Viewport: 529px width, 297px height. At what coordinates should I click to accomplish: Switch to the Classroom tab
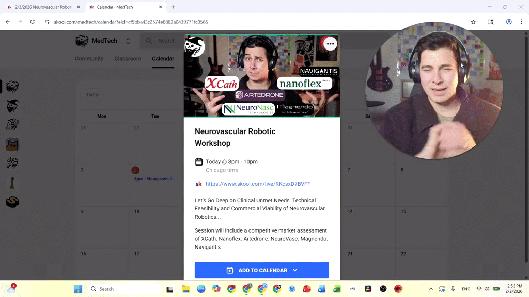click(x=128, y=59)
